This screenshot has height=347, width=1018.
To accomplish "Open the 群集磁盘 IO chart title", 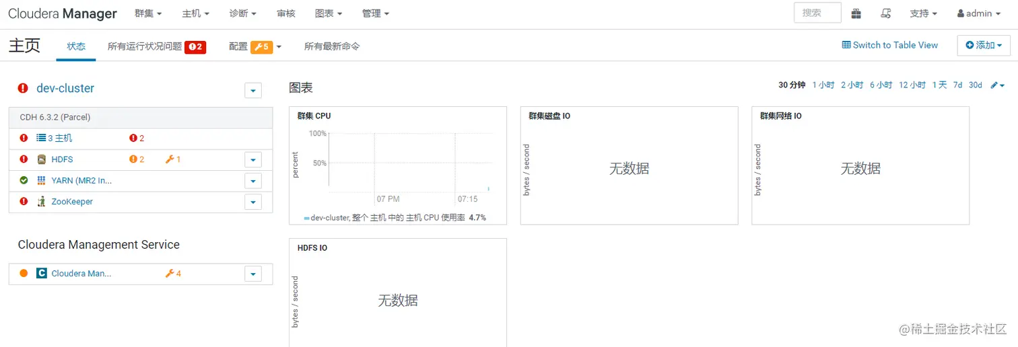I will click(549, 116).
